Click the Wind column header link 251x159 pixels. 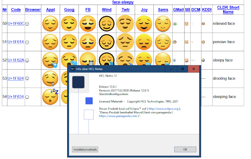[x=107, y=10]
